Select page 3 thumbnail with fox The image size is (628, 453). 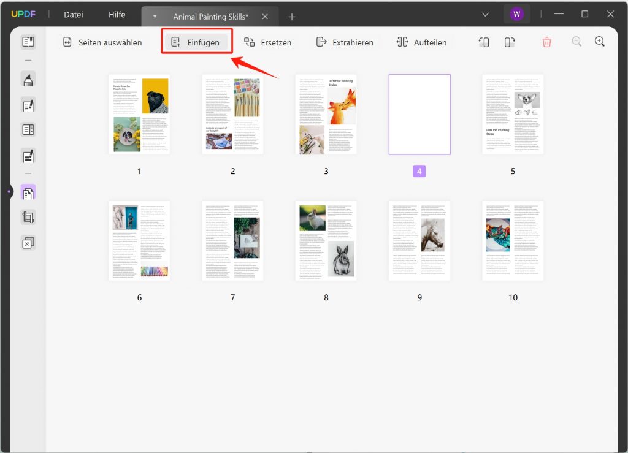(x=326, y=115)
